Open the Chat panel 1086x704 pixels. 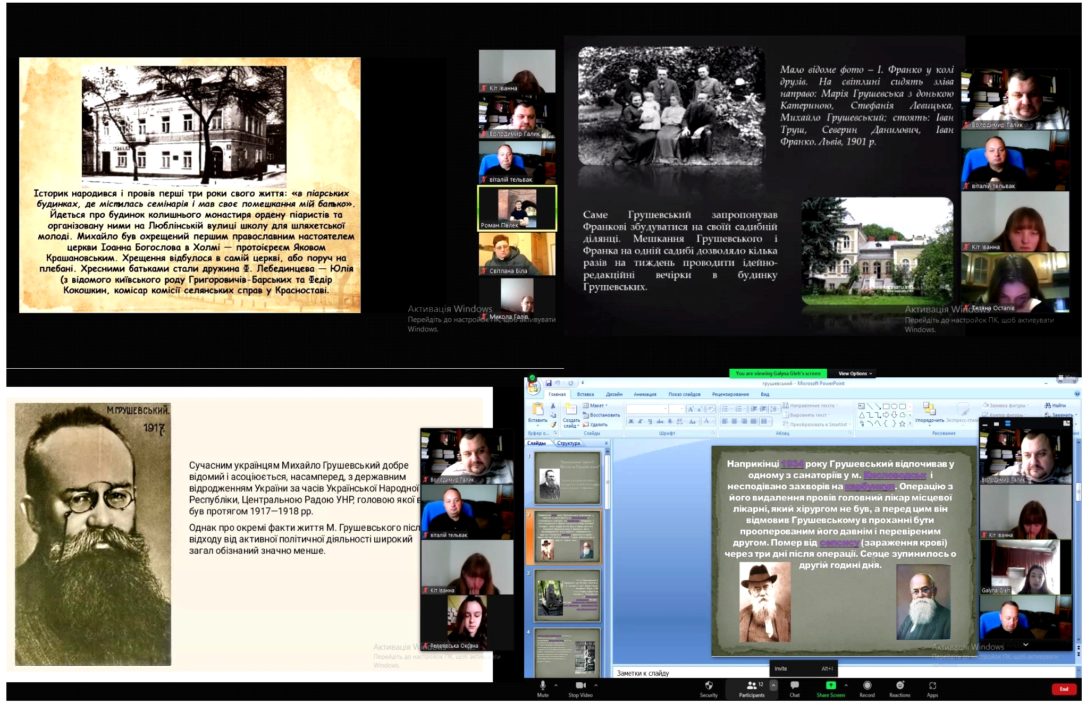coord(794,686)
